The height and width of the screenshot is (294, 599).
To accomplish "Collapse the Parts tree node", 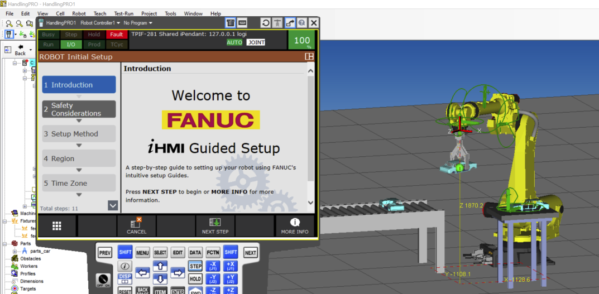I will coord(4,244).
